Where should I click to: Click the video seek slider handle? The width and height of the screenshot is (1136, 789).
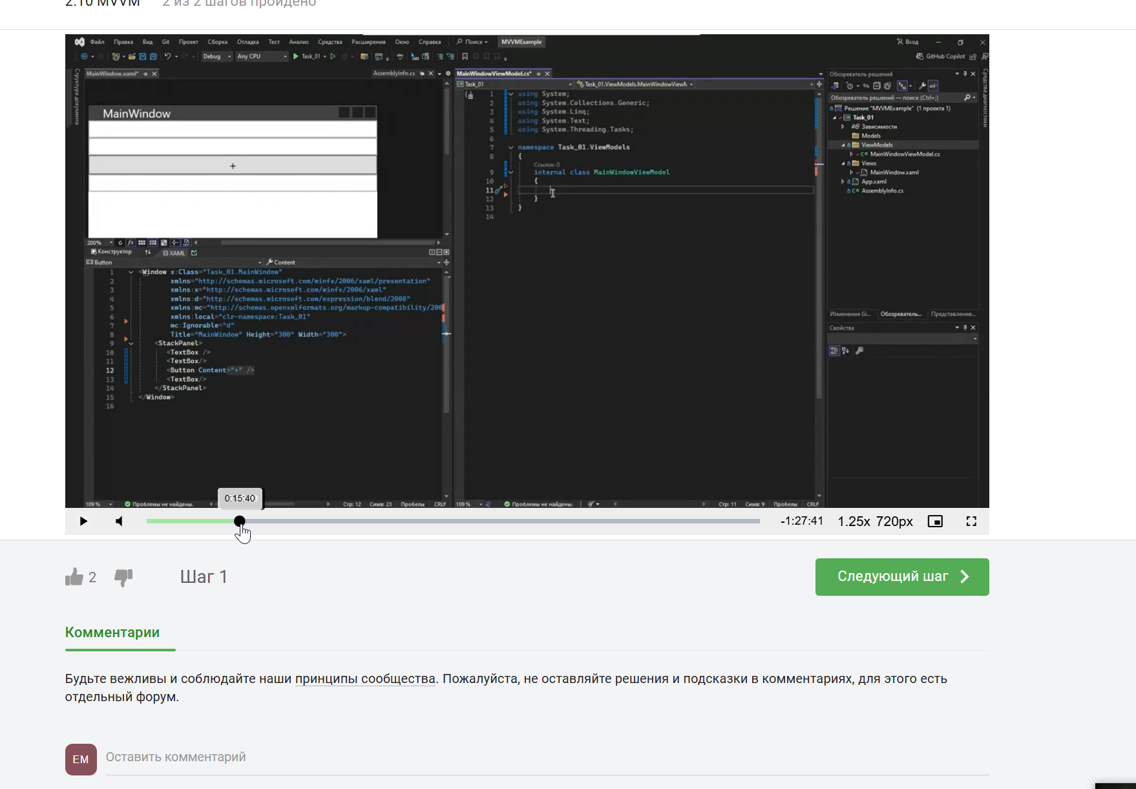[x=240, y=521]
